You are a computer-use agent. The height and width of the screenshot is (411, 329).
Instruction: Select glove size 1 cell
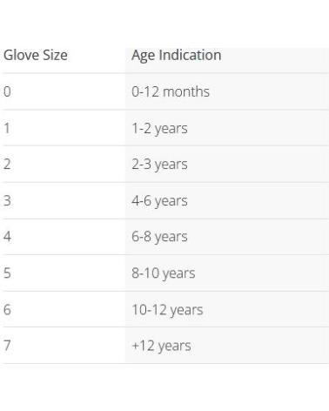pyautogui.click(x=7, y=128)
